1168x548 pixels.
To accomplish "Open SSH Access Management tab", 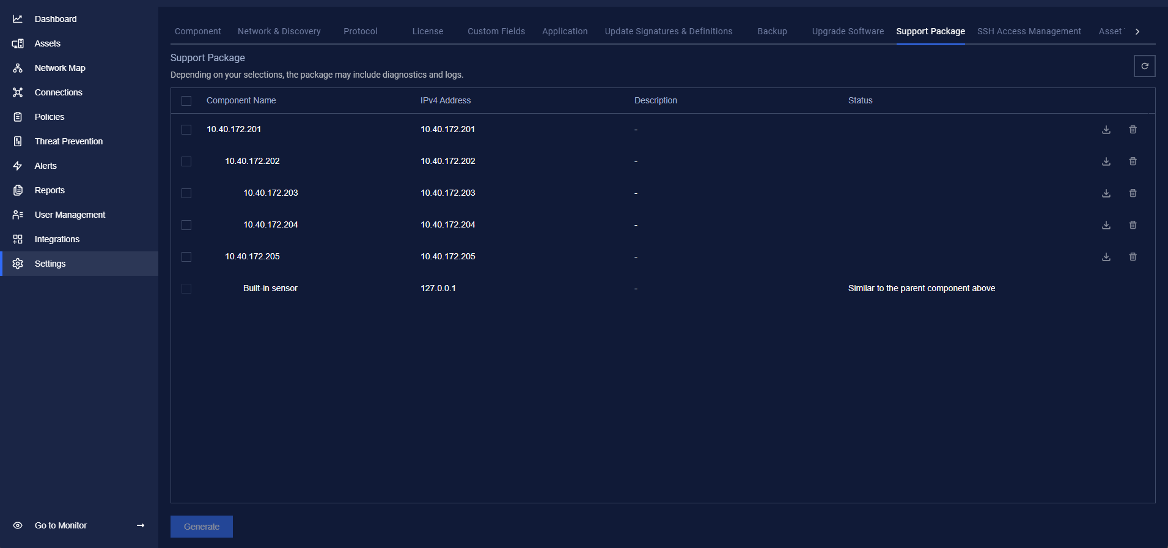I will (x=1029, y=31).
